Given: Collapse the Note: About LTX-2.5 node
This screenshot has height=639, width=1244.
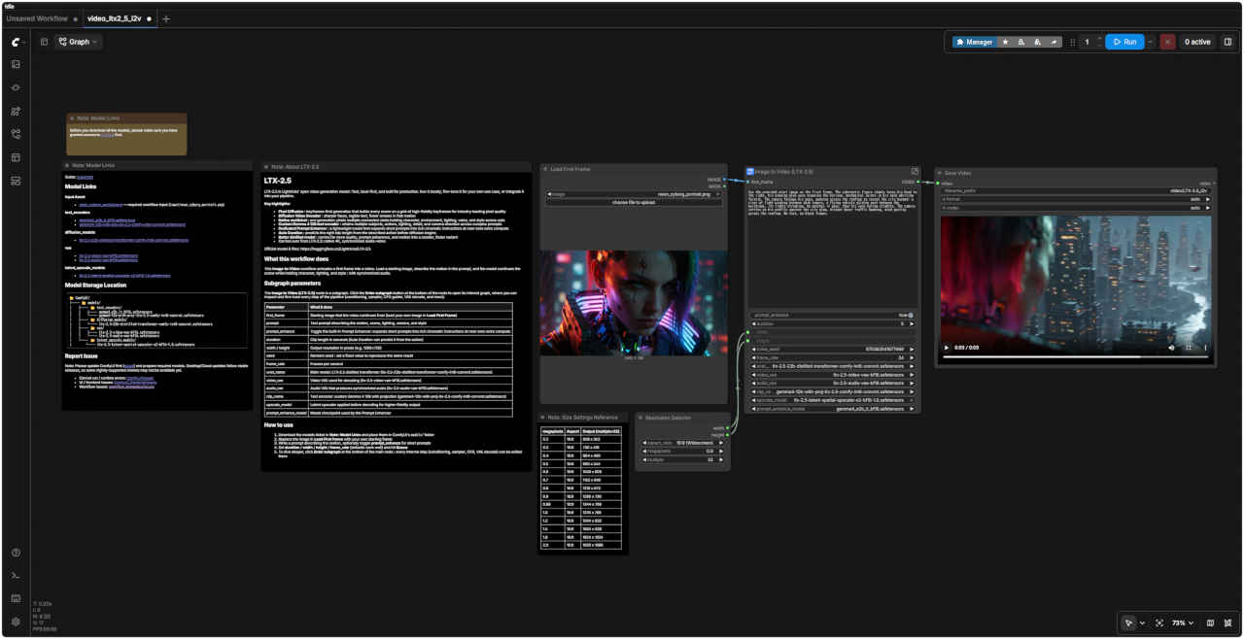Looking at the screenshot, I should (x=266, y=167).
